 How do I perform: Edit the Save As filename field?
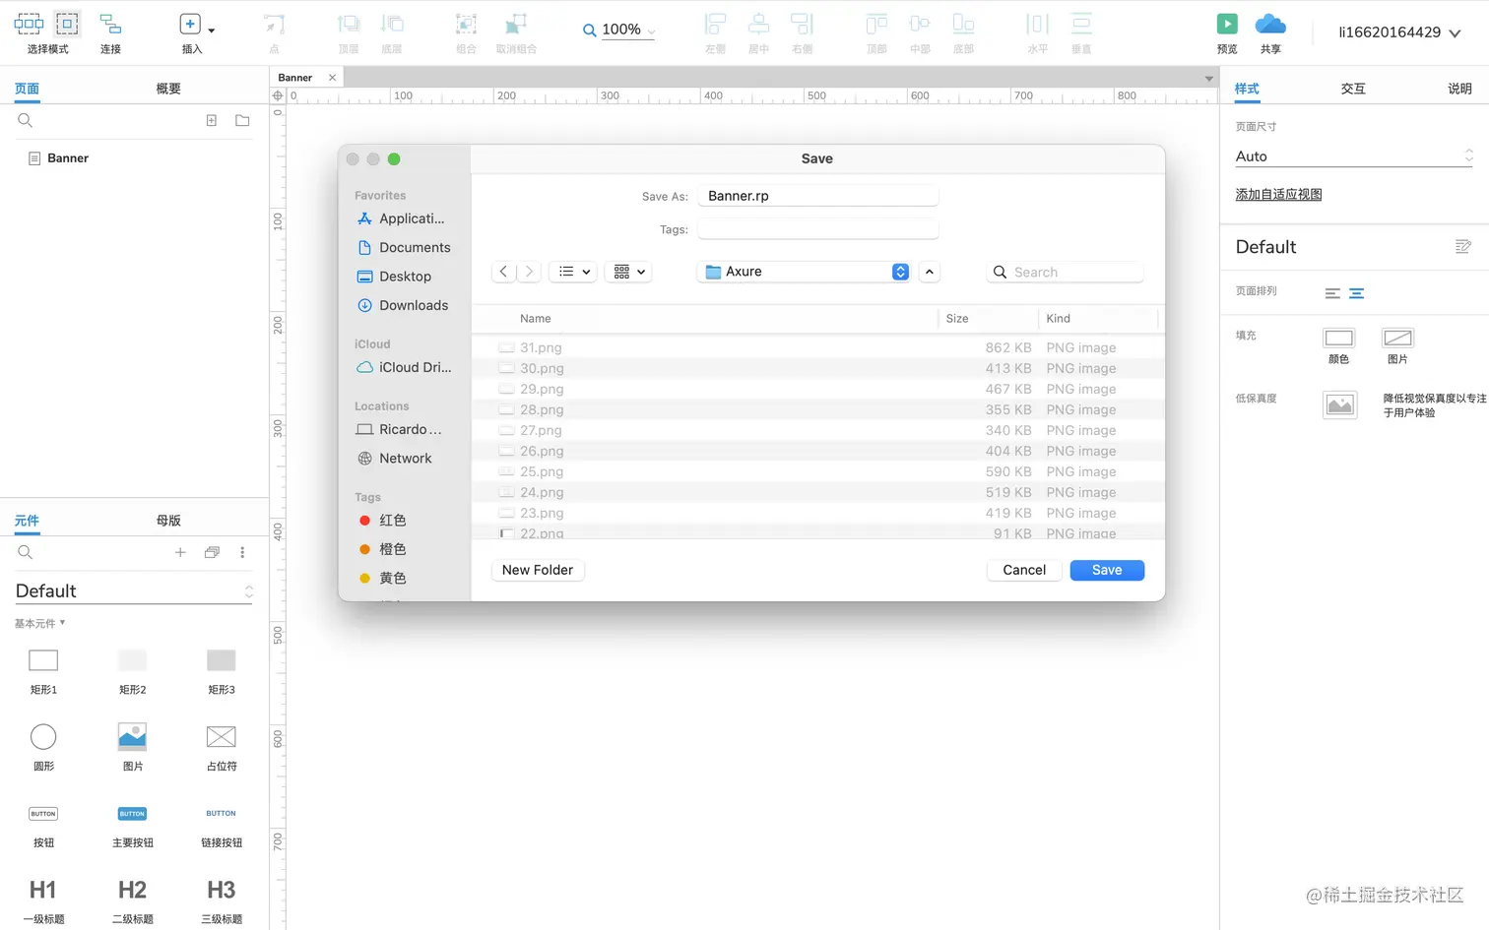(x=817, y=196)
